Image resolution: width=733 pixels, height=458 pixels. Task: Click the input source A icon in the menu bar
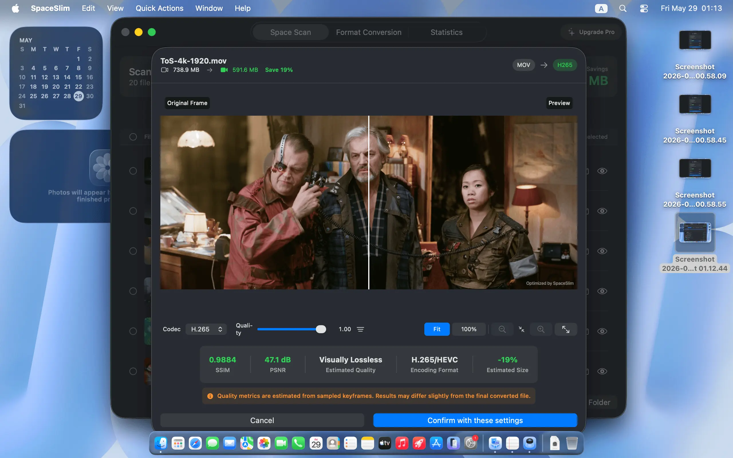coord(601,8)
